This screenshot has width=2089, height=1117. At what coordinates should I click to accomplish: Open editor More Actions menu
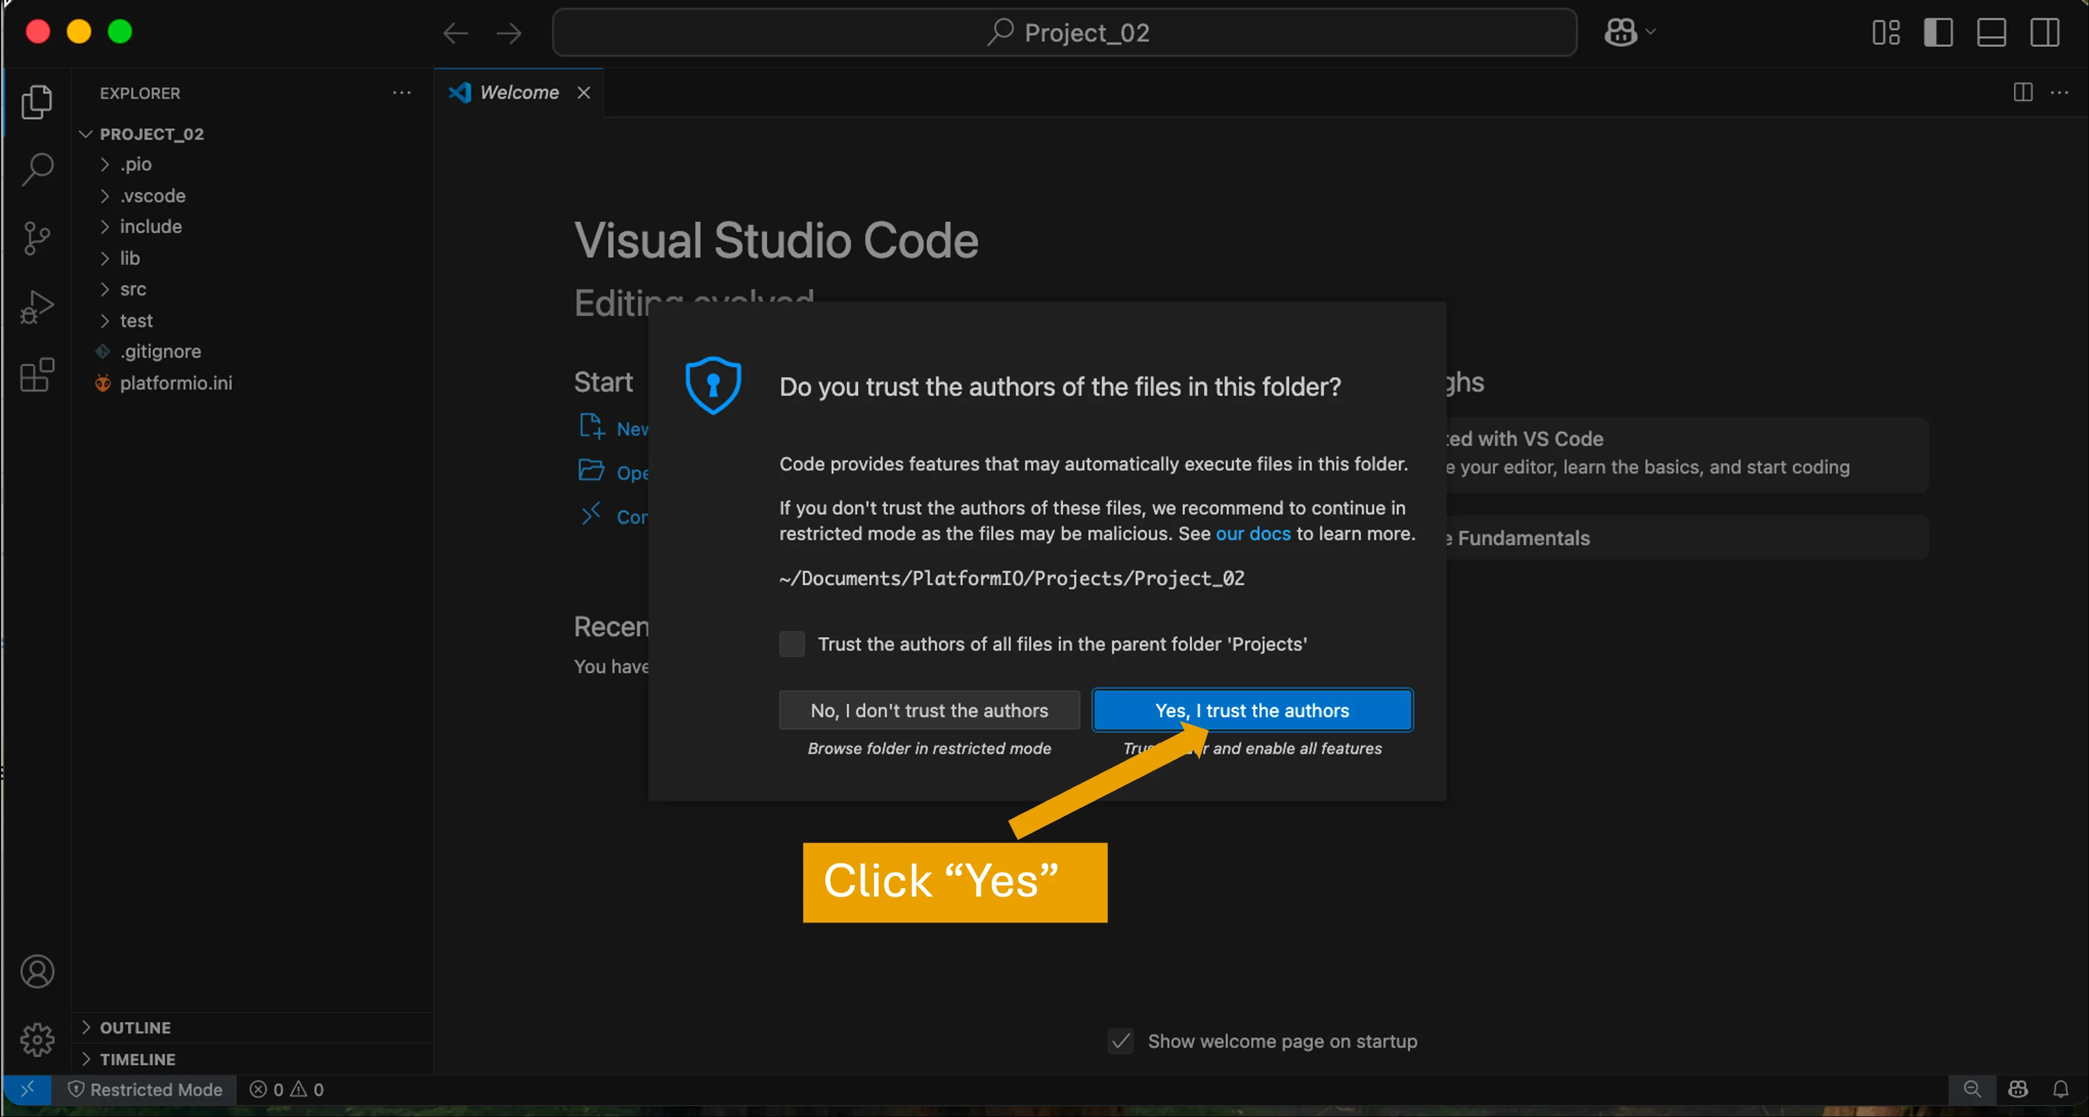(2059, 92)
